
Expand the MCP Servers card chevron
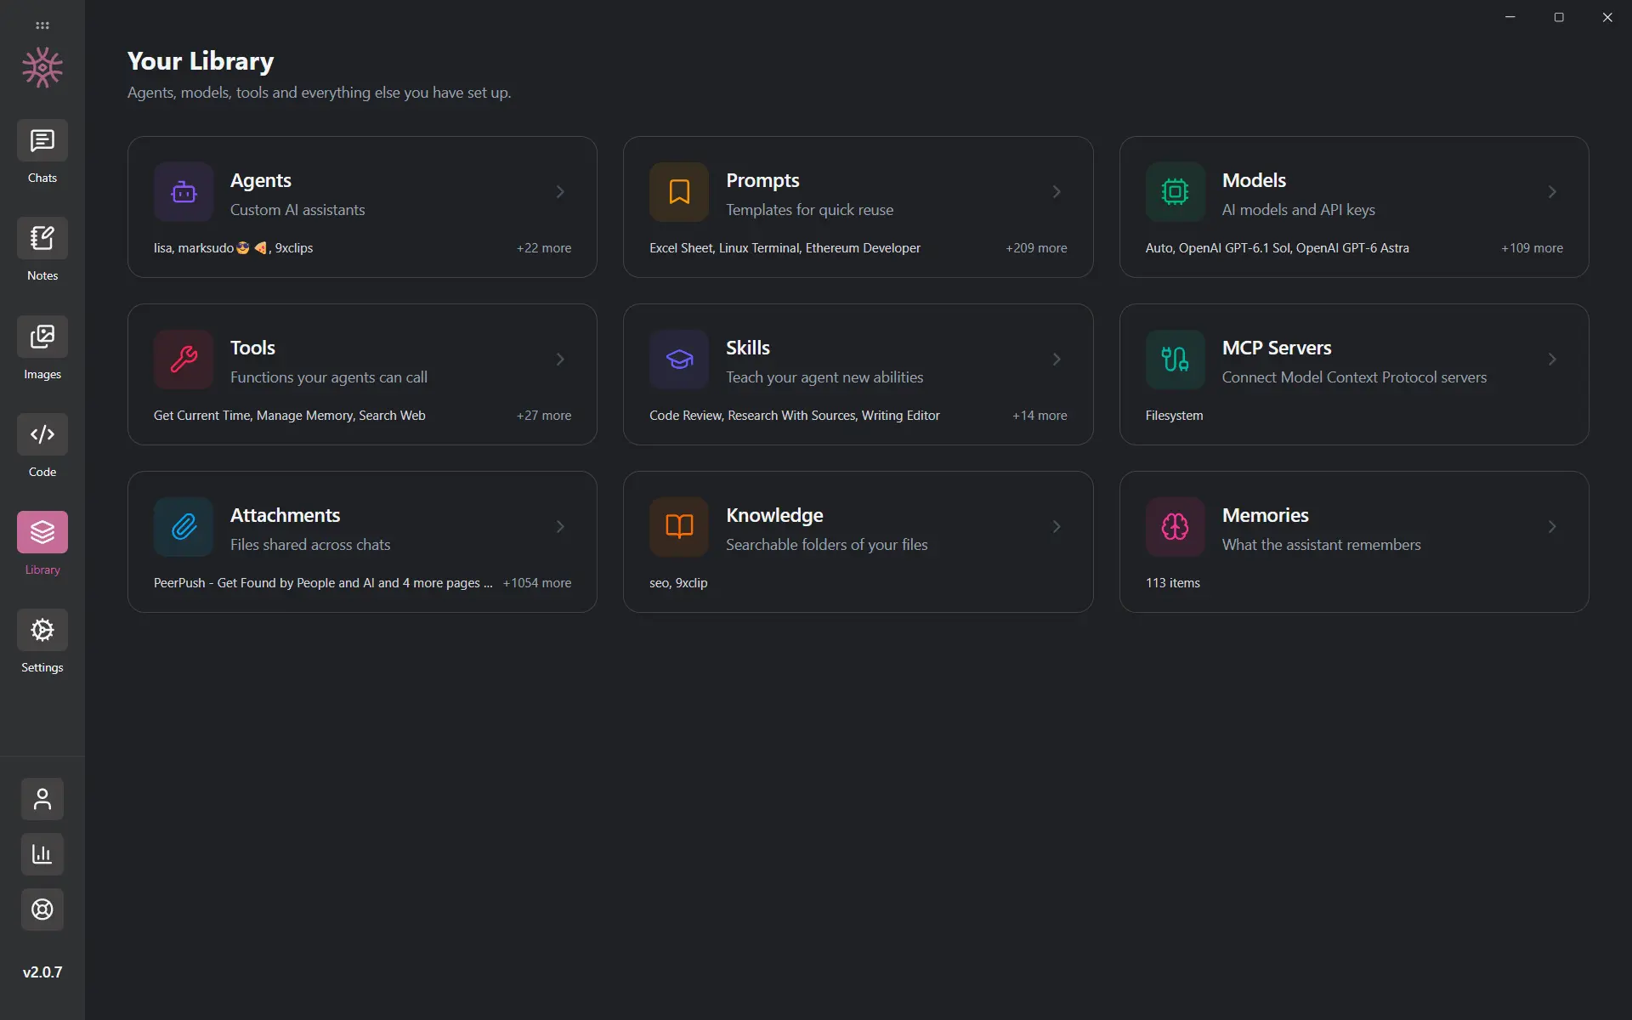tap(1552, 360)
